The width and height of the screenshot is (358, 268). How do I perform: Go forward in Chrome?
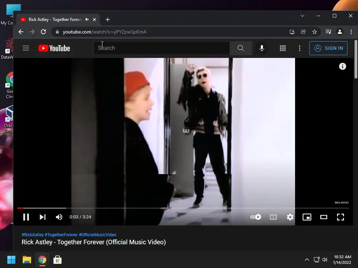tap(32, 32)
